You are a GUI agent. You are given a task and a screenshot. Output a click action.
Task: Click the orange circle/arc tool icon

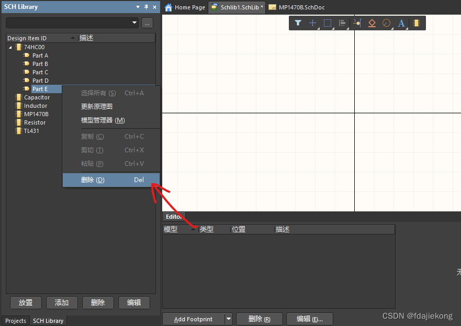[386, 23]
